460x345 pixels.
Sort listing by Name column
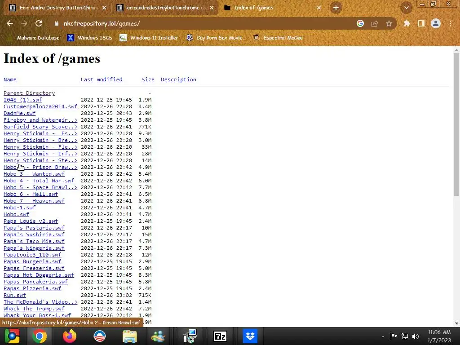click(10, 80)
